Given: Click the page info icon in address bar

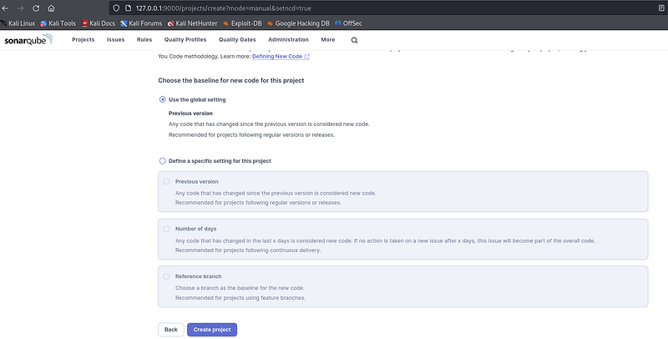Looking at the screenshot, I should (x=128, y=8).
